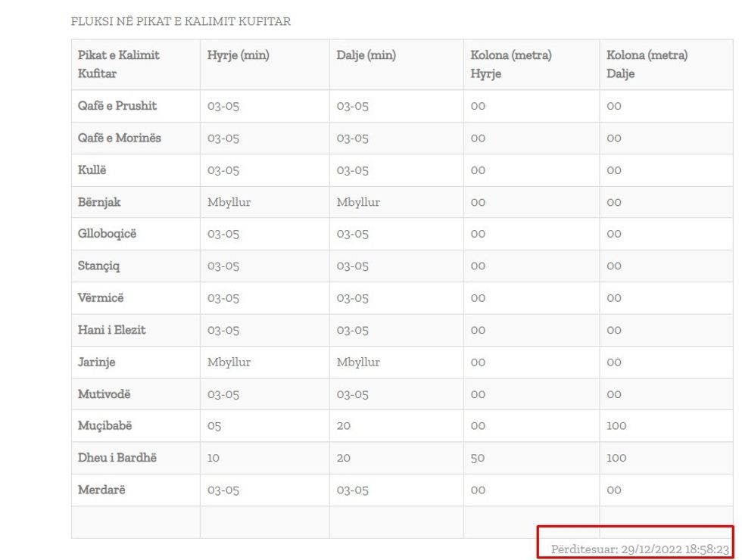The image size is (742, 560).
Task: Select the 'Pikat e Kalimit Kufitar' column header
Action: [119, 64]
